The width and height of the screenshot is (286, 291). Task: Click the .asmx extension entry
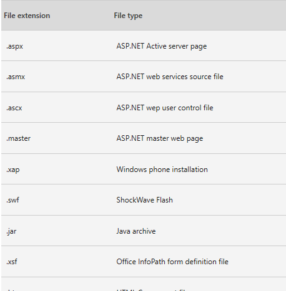(16, 77)
